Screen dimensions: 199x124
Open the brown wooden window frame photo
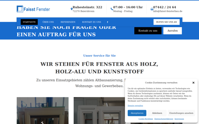(43, 110)
